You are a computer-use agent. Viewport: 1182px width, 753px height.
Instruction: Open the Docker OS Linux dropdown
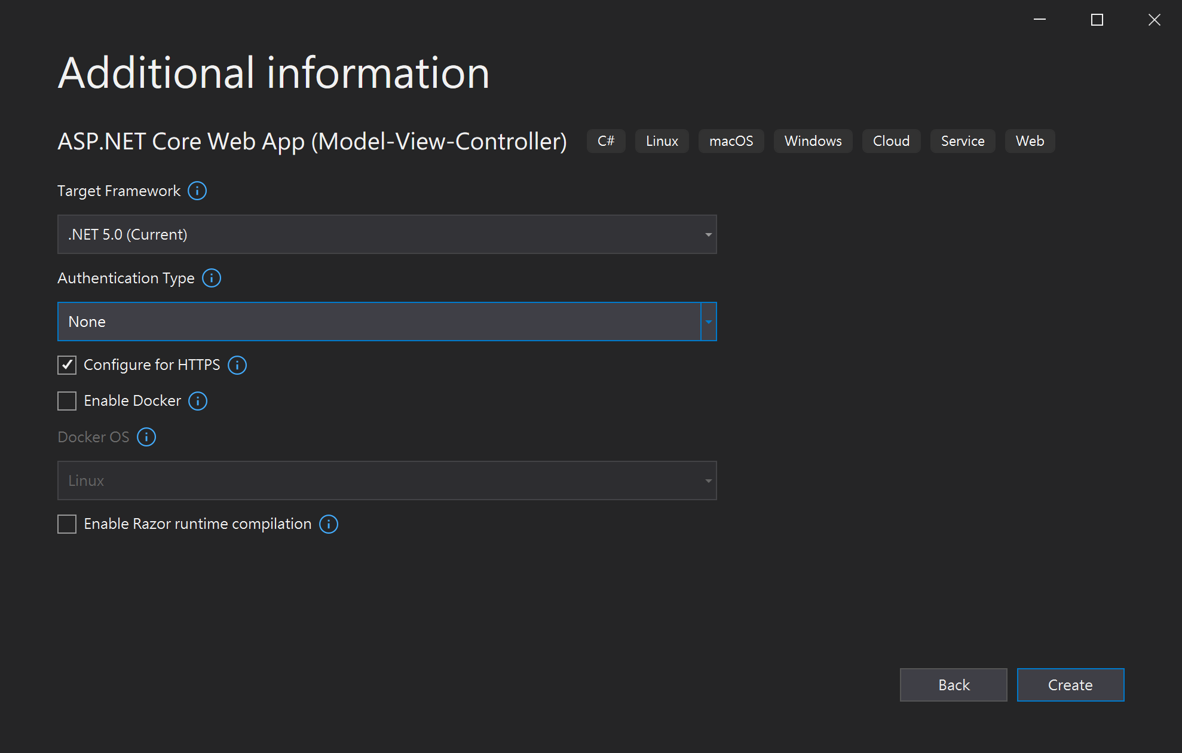click(387, 480)
